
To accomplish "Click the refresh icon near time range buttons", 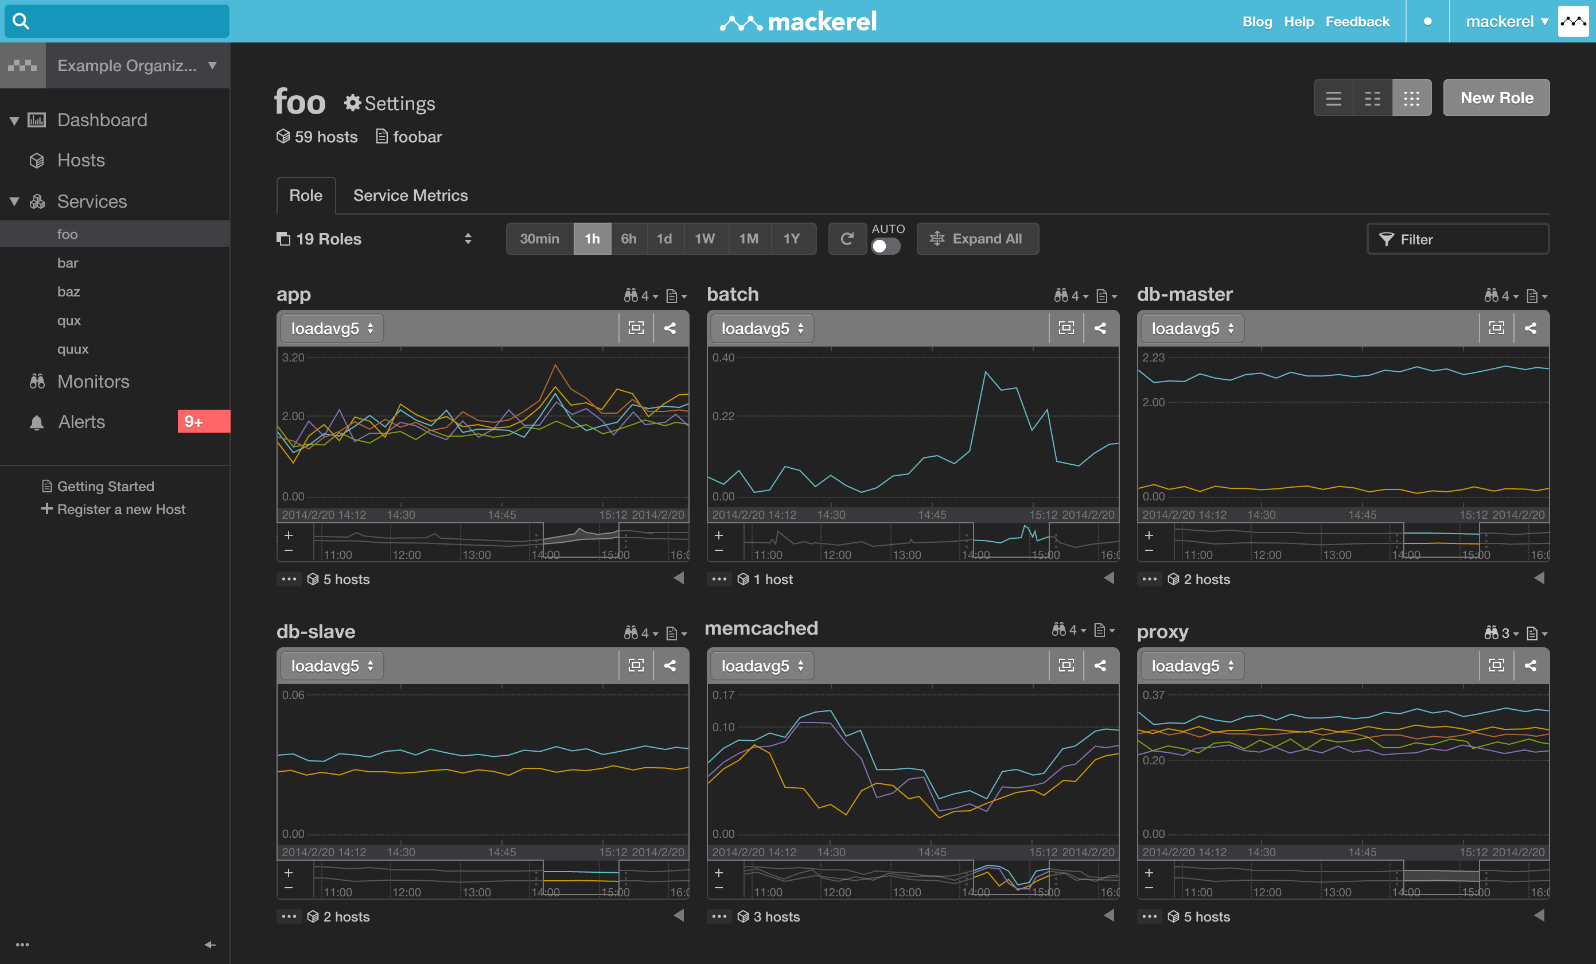I will 847,239.
